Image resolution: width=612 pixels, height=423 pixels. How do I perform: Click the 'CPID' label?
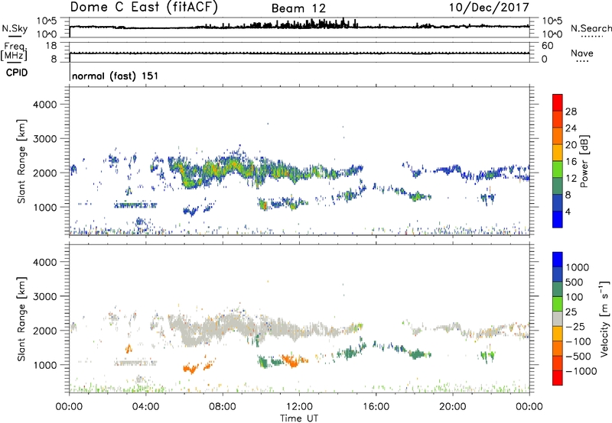pos(17,73)
